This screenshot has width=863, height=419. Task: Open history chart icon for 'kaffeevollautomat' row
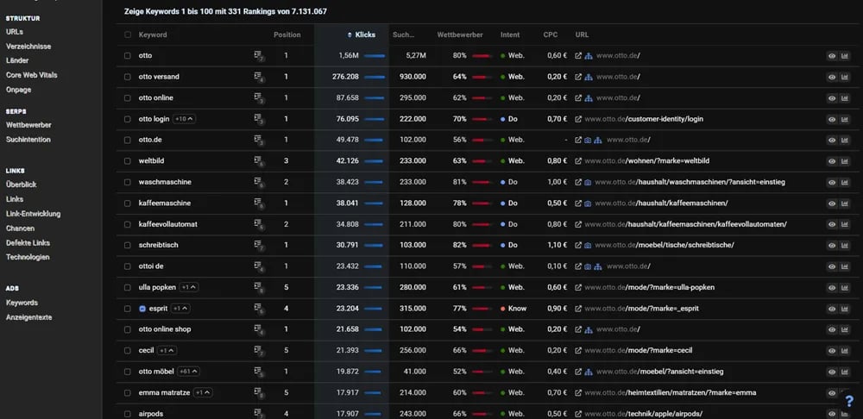tap(844, 224)
